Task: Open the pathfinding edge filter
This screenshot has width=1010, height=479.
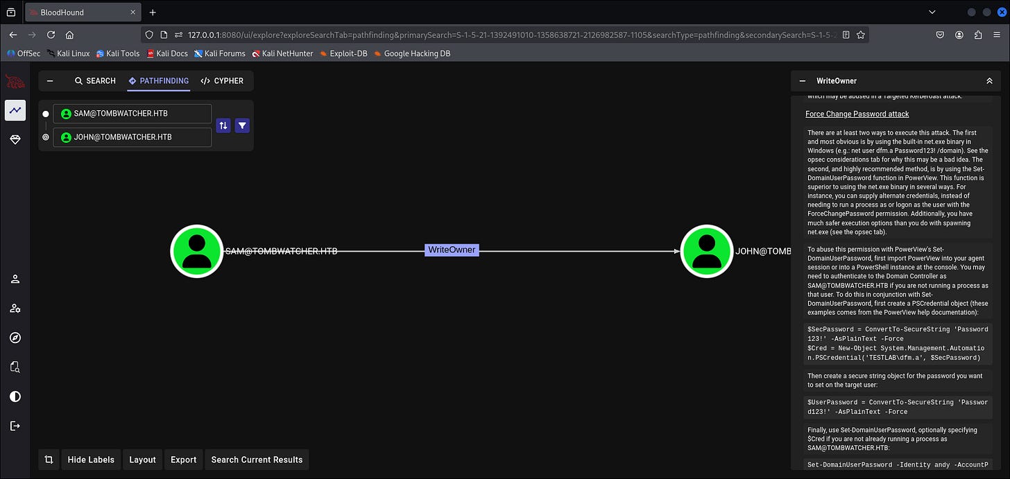Action: coord(242,125)
